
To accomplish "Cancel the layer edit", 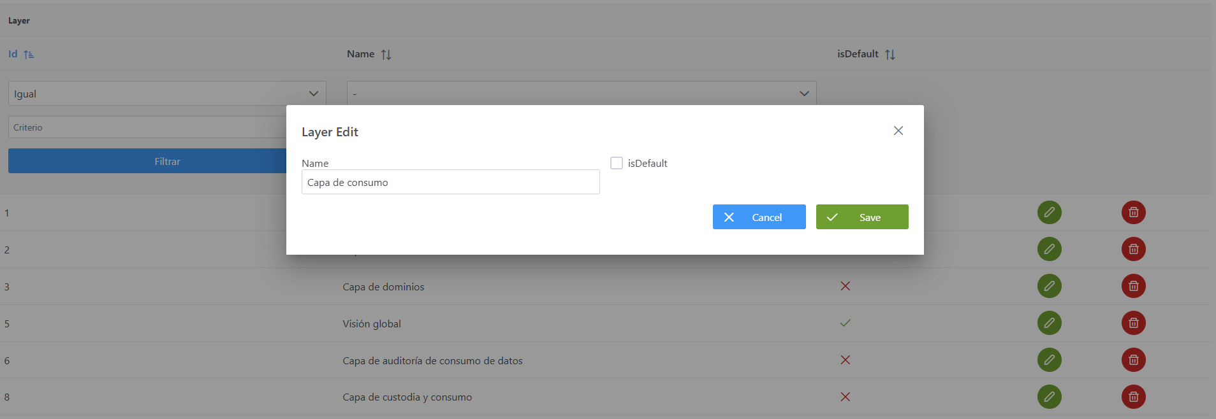I will coord(759,217).
